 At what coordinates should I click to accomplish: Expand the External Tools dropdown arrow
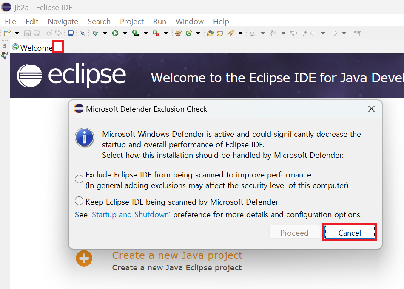click(x=166, y=33)
